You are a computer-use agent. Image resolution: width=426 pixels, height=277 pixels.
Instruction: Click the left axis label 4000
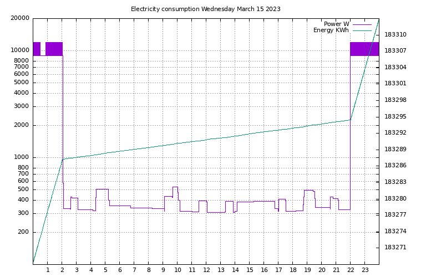click(22, 93)
